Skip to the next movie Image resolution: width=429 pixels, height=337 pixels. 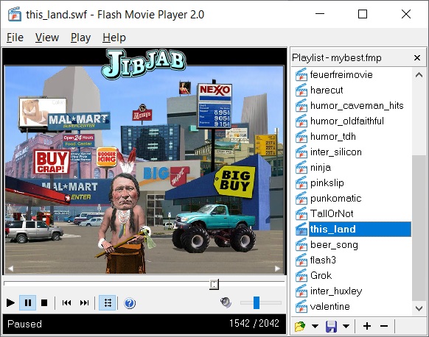pyautogui.click(x=84, y=302)
